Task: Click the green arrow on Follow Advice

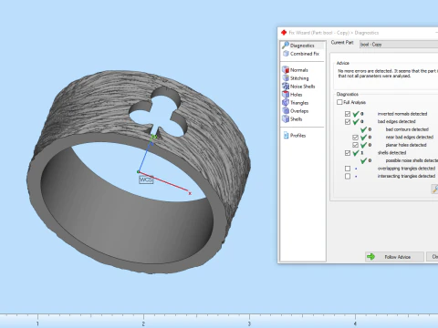Action: 370,257
